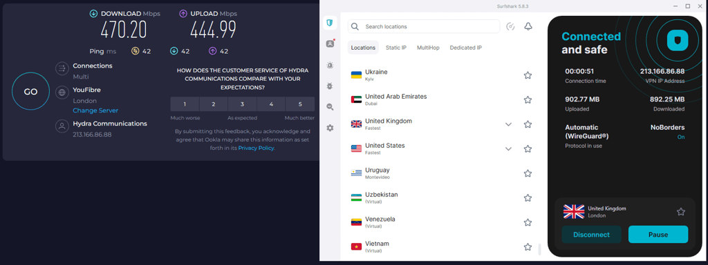Click the notifications bell icon

tap(528, 27)
